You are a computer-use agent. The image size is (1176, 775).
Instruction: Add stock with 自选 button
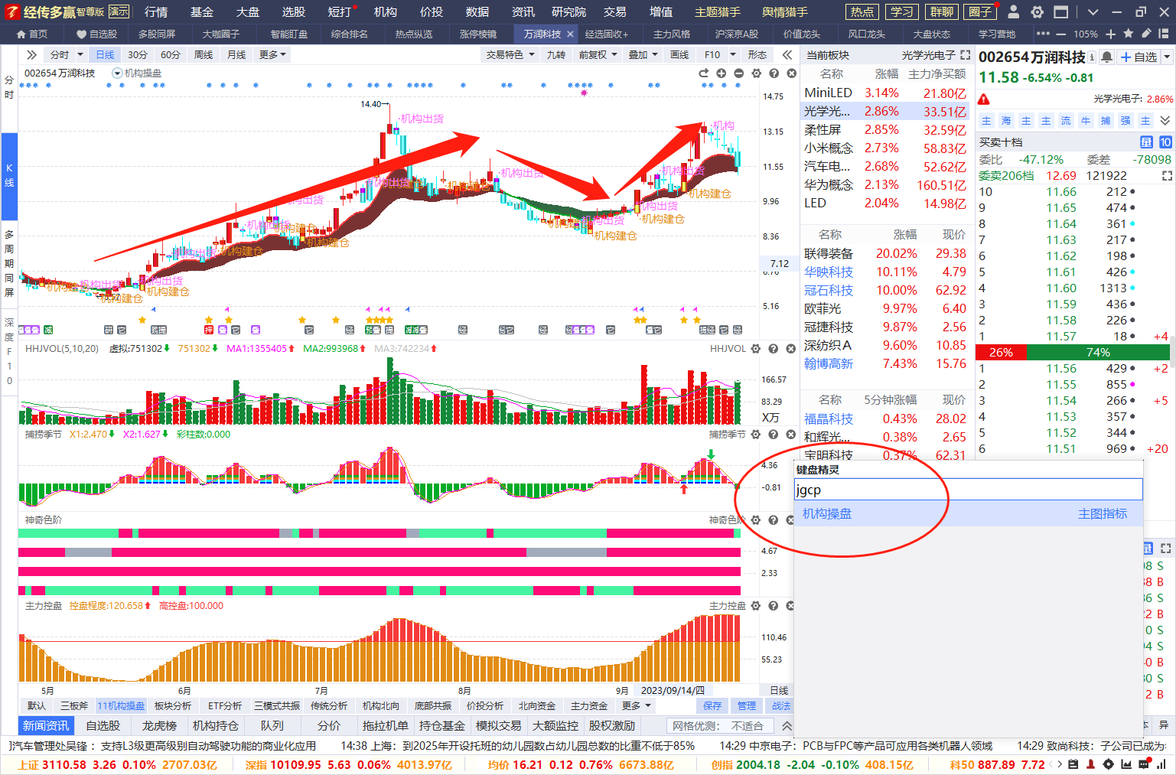coord(1139,57)
